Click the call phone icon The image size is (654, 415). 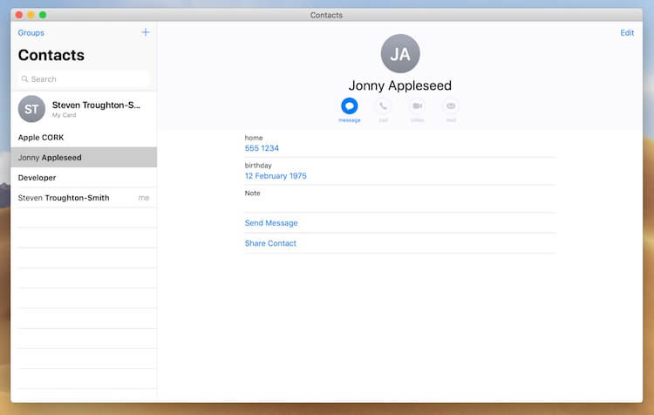pos(384,106)
